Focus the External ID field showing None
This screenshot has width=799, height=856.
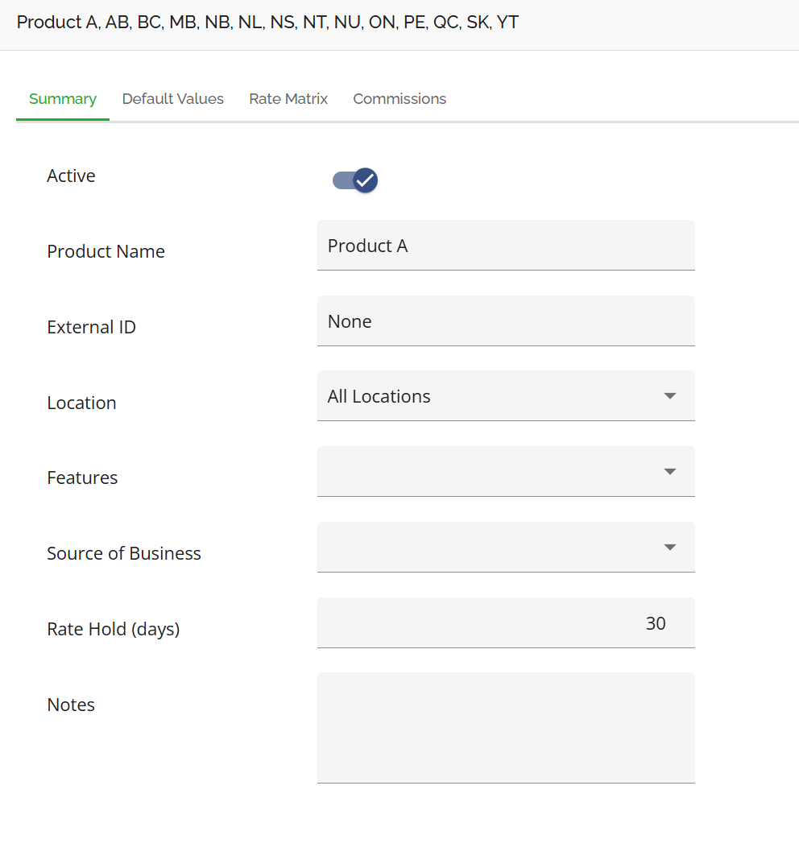[505, 321]
